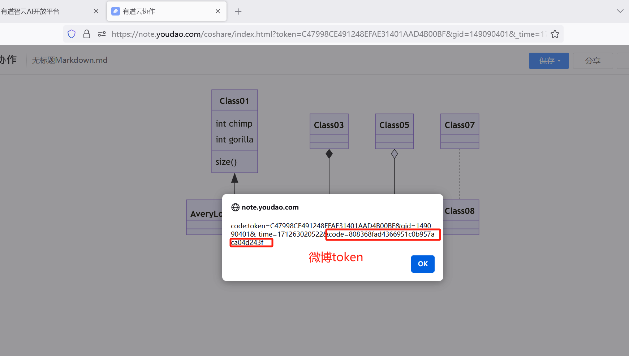This screenshot has height=356, width=629.
Task: Open the 保存 dropdown button
Action: [549, 61]
